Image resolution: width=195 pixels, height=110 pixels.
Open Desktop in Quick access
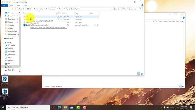pos(10,13)
